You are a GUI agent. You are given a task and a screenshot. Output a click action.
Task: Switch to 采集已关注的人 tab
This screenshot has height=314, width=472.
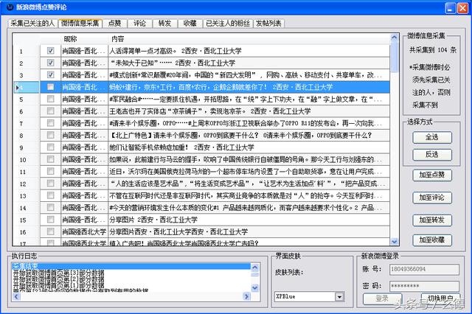point(32,24)
